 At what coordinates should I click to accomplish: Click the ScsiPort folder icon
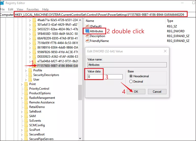pyautogui.click(x=26, y=130)
